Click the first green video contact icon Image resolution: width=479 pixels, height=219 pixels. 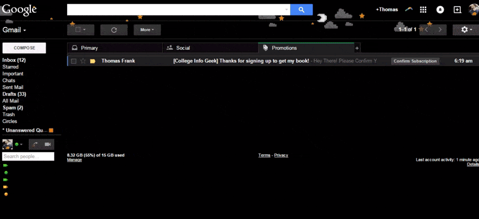[x=5, y=165]
